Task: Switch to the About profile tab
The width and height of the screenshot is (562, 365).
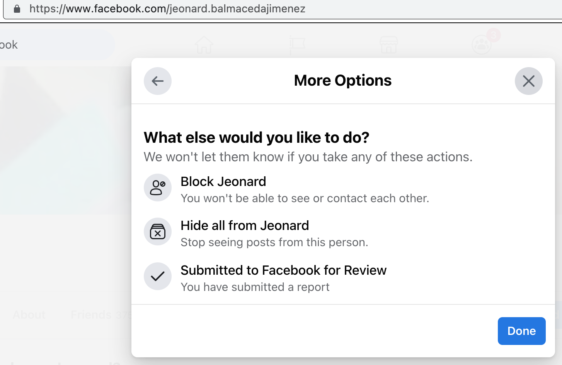Action: [x=29, y=315]
